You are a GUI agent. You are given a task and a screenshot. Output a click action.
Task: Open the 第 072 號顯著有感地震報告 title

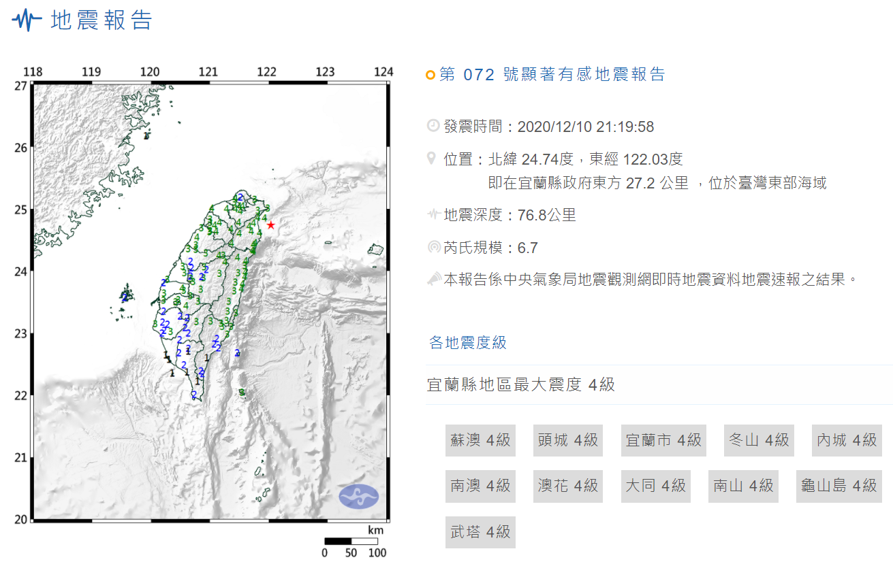[x=552, y=75]
